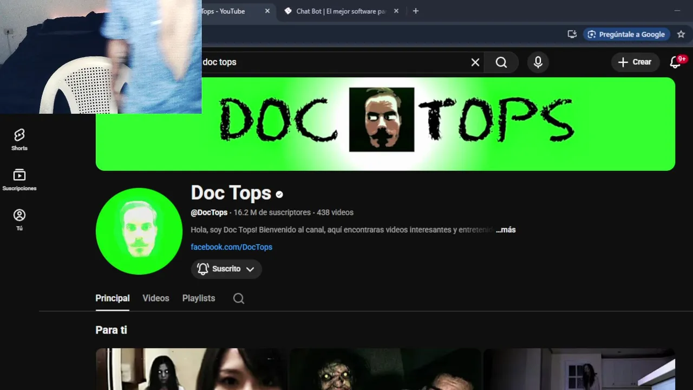Click Pregúntale a Google button
Screen dimensions: 693x390
[x=627, y=34]
